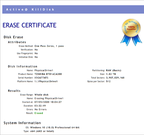Select the Disk Erase section heading

coord(13,37)
